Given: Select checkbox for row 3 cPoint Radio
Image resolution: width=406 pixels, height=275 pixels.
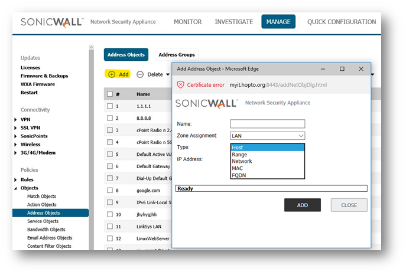Looking at the screenshot, I should tap(110, 130).
